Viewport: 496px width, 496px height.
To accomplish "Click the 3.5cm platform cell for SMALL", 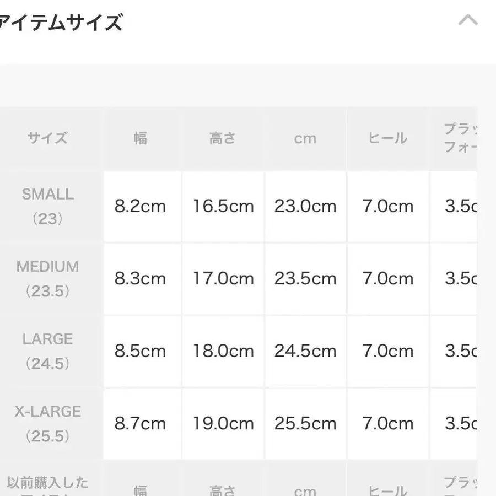I will click(460, 207).
